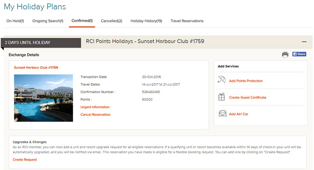Click Create Guest Certificate link
Screen dimensions: 314x170
click(x=248, y=98)
